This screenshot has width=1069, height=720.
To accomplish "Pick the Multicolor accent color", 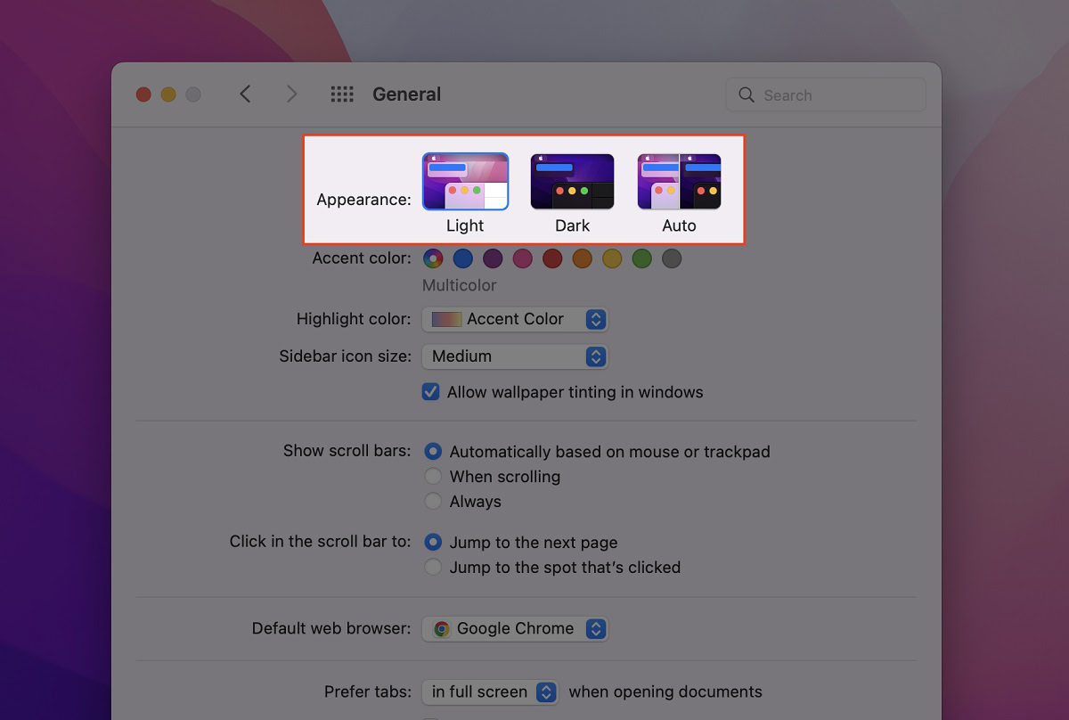I will coord(433,258).
